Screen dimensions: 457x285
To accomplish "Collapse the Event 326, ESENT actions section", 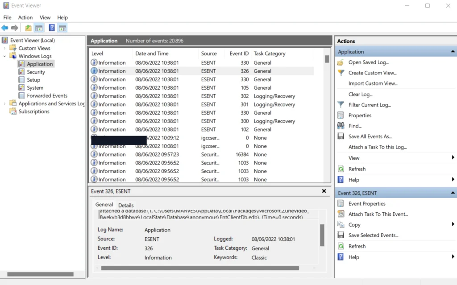I will point(453,193).
